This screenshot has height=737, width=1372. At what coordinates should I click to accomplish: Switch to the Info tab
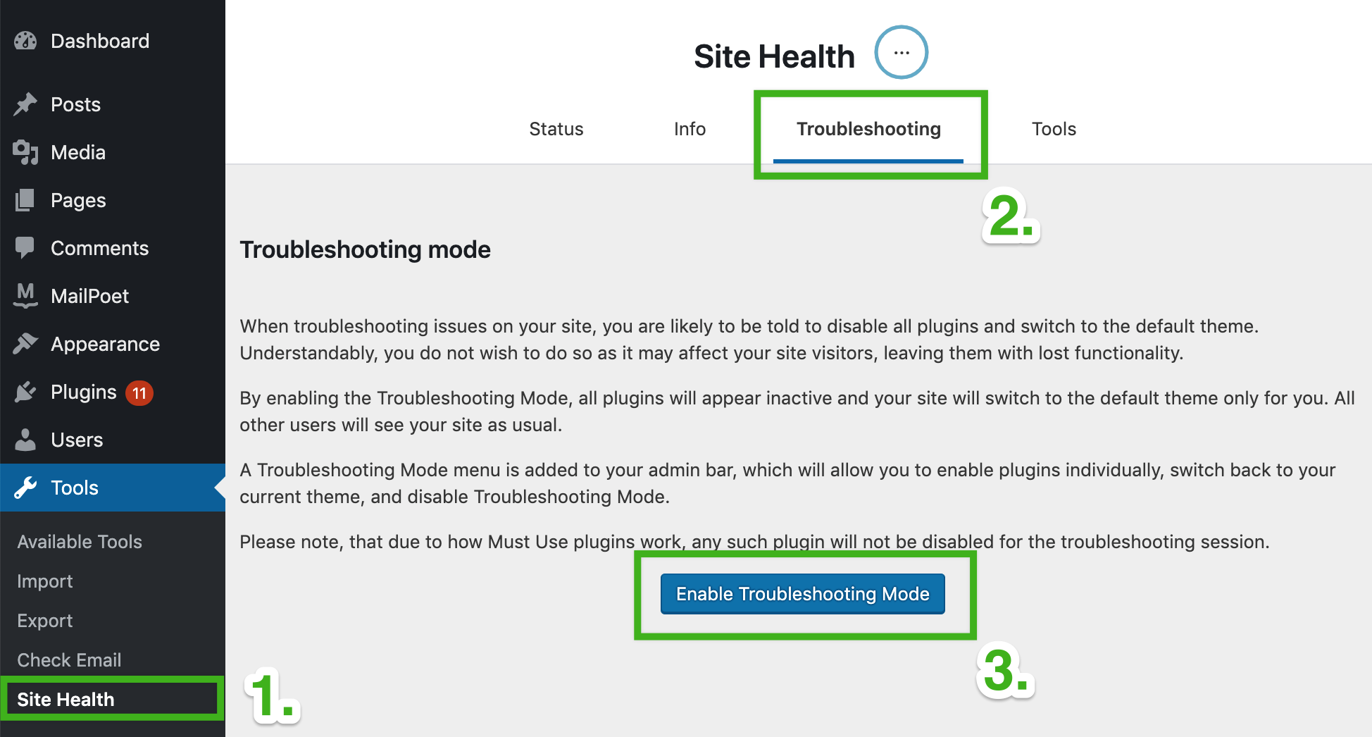tap(690, 129)
